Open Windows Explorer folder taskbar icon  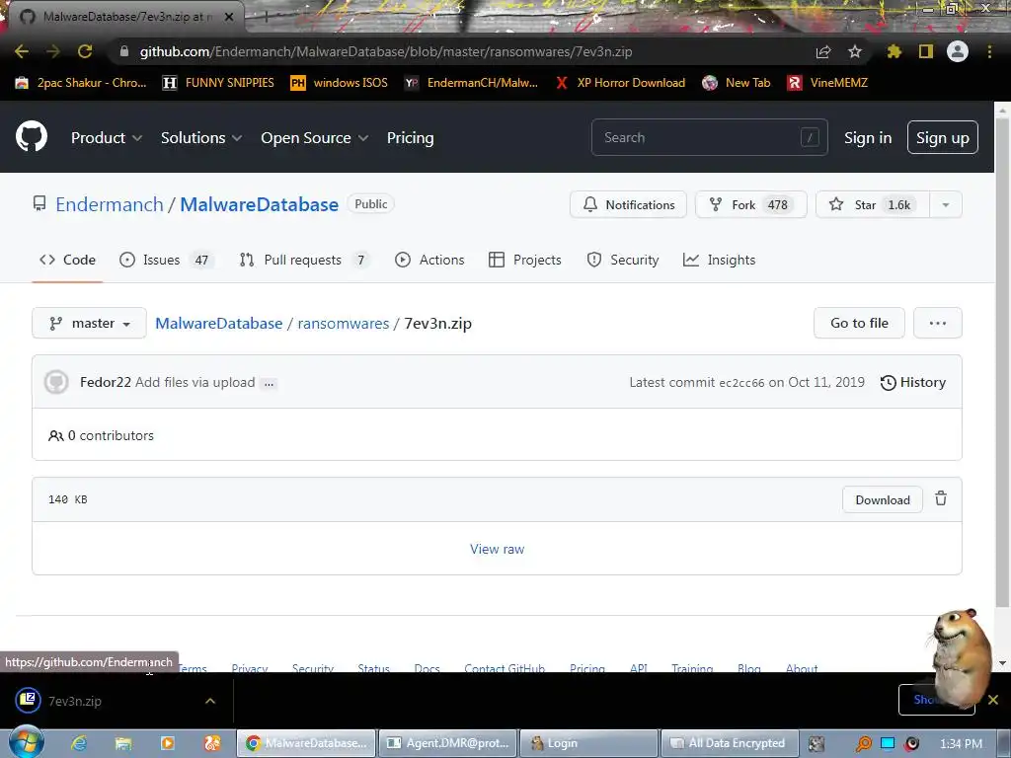click(x=123, y=743)
